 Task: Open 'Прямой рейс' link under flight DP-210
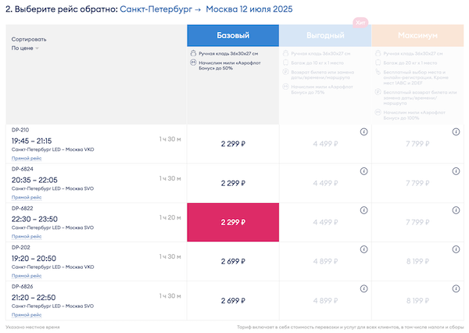(x=27, y=159)
